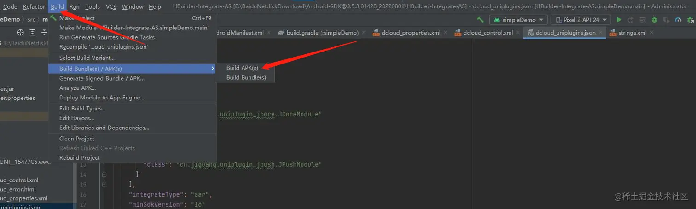Screen dimensions: 696x209
Task: Click the Apply Code Changes icon
Action: (642, 20)
